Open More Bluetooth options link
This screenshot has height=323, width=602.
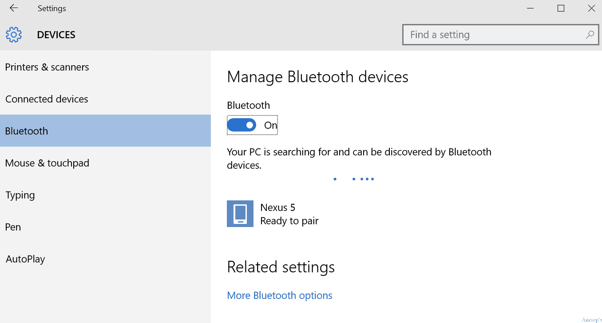(280, 295)
